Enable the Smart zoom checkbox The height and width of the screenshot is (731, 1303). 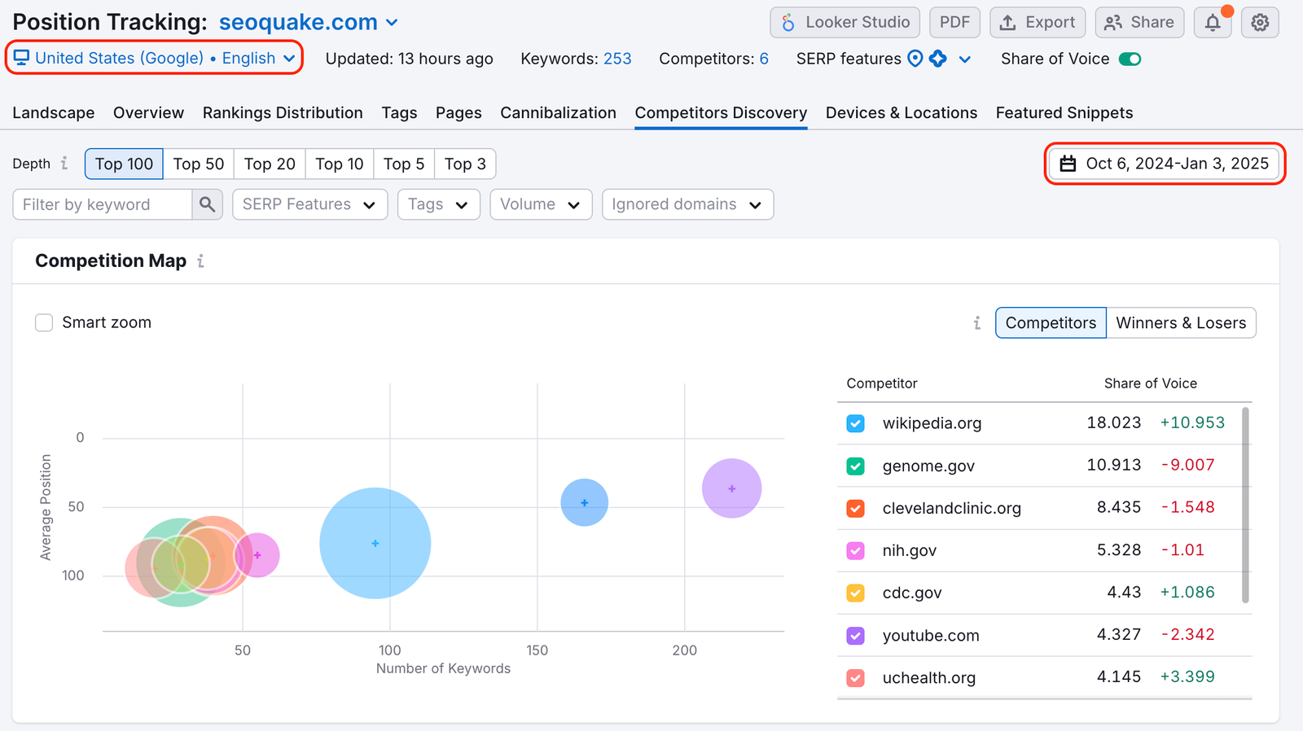coord(44,323)
